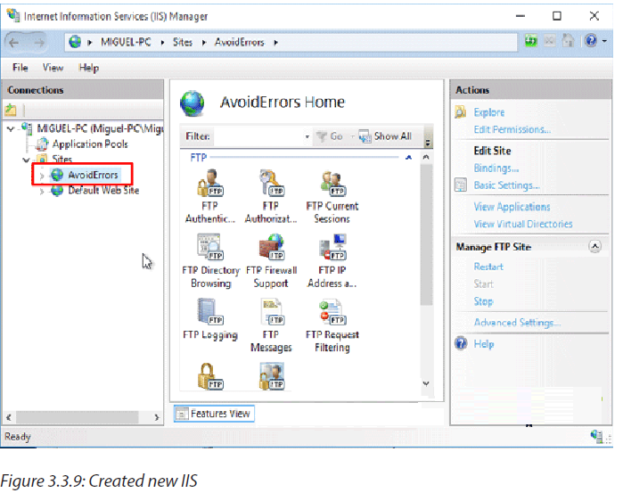The image size is (623, 493).
Task: Switch to Features View tab
Action: [214, 414]
